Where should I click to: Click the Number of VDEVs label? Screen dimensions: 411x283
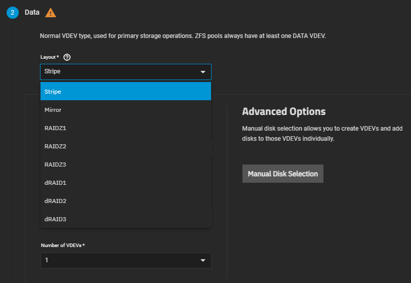point(63,245)
